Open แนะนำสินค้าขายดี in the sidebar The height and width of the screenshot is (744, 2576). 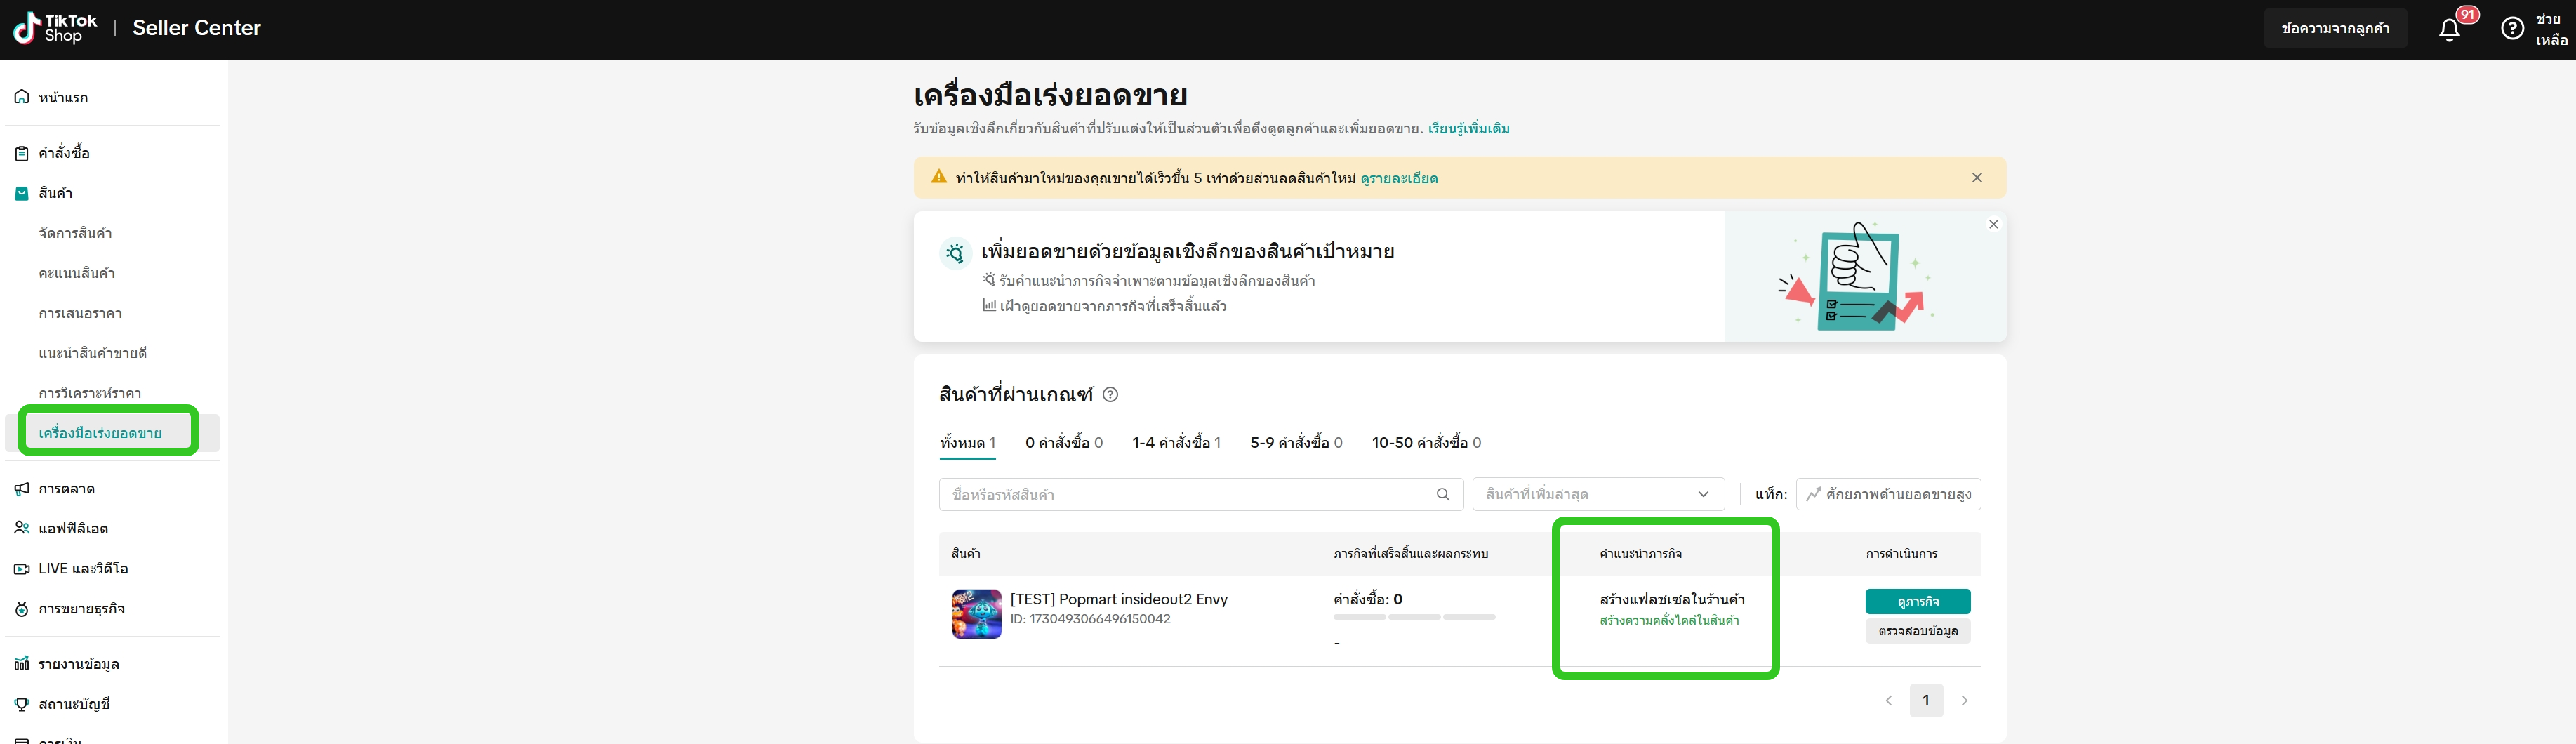click(93, 353)
